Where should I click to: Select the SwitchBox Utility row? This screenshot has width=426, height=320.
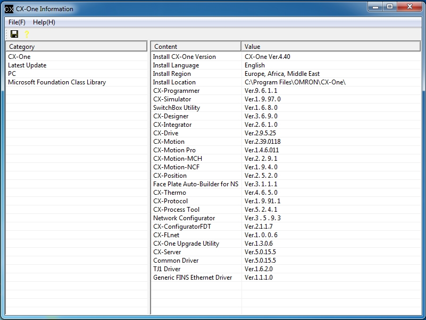286,108
